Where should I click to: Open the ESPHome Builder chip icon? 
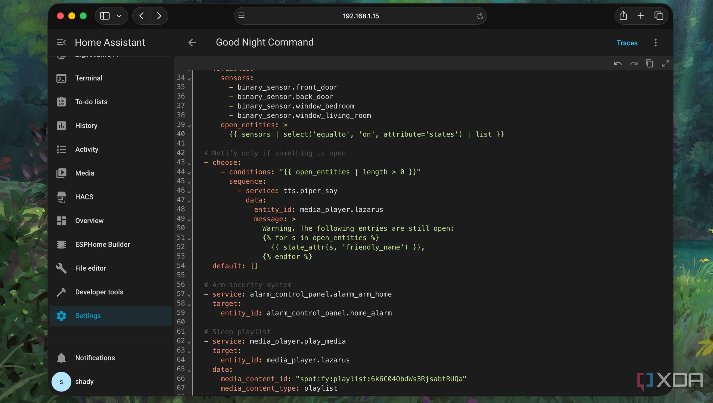pos(61,245)
